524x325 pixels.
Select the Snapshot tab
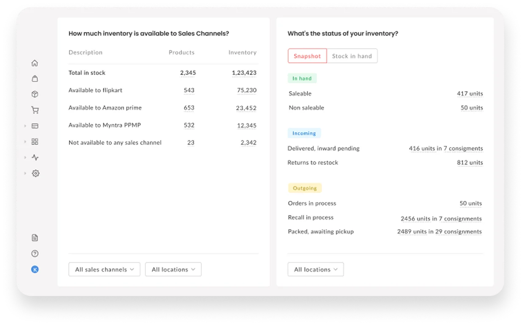click(307, 56)
